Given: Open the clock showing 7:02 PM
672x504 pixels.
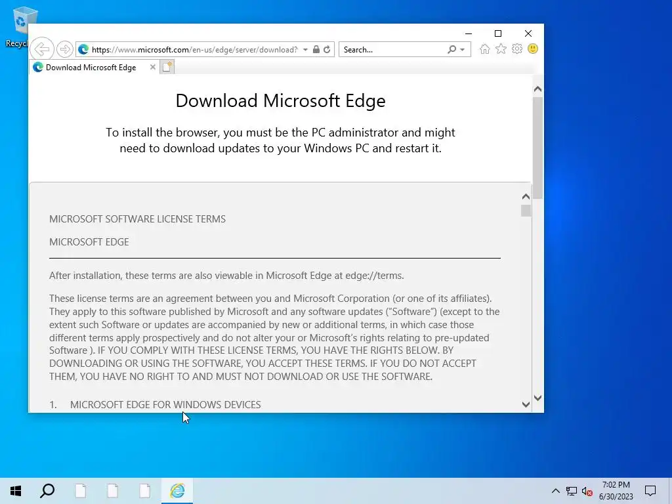Looking at the screenshot, I should coord(616,491).
